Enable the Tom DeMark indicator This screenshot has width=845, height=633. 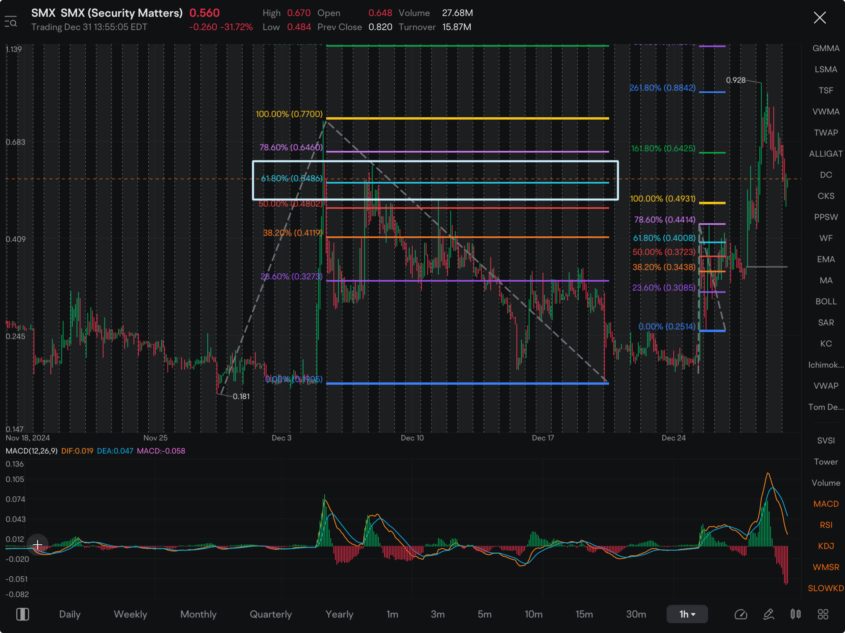(826, 407)
